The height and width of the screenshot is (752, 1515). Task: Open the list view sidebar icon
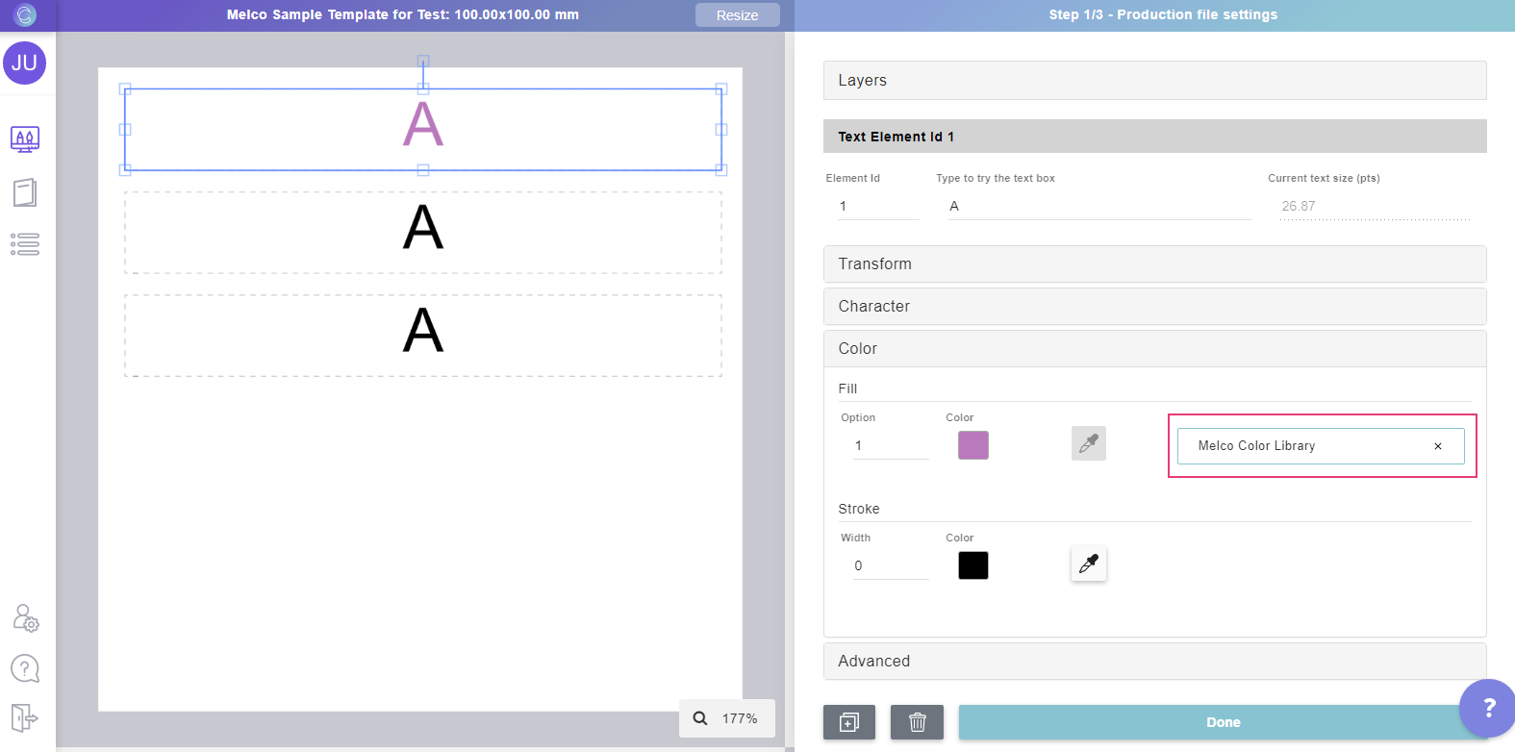25,244
